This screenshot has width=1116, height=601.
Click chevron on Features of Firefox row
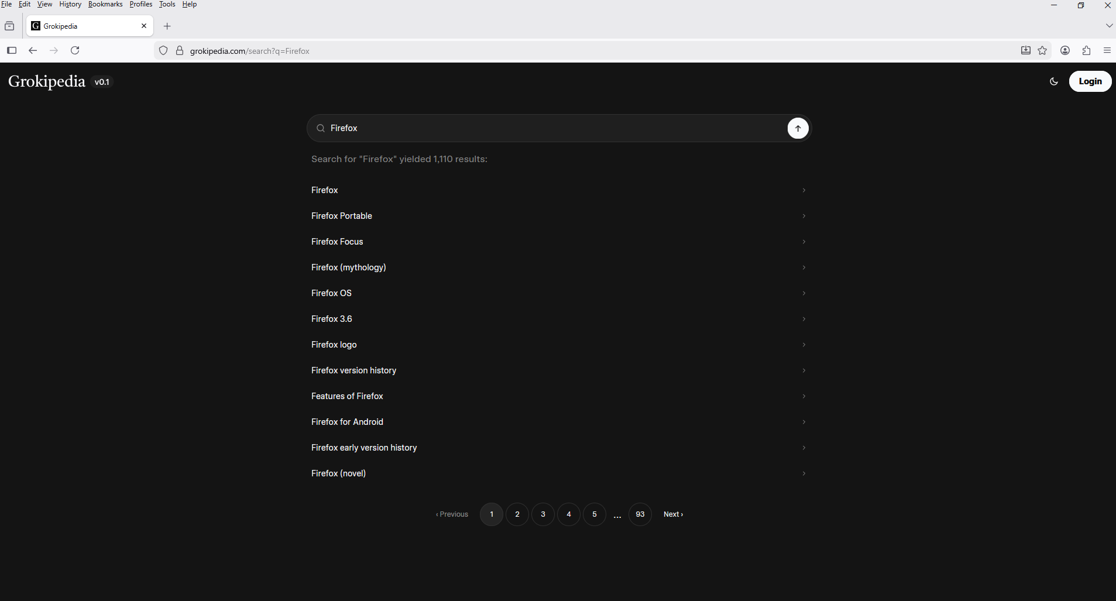pos(803,396)
